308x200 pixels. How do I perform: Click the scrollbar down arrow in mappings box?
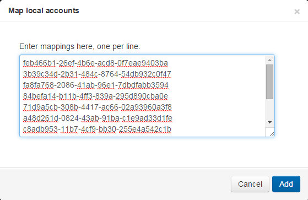(269, 122)
